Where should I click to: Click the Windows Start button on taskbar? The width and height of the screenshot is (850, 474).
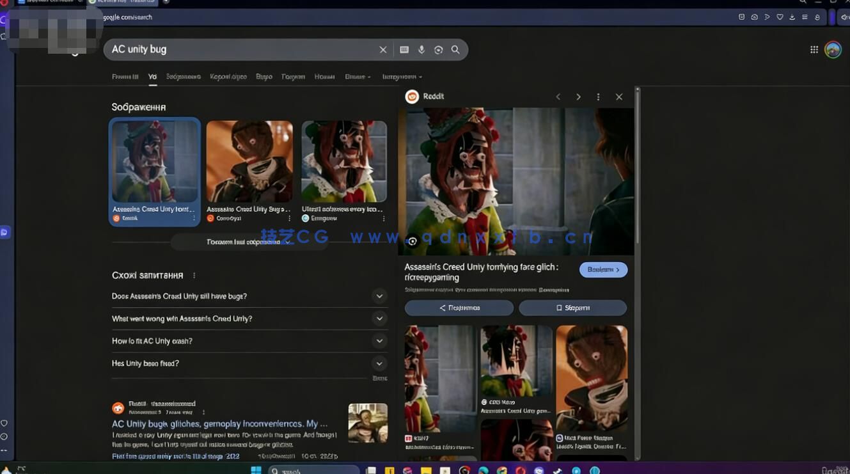click(256, 470)
